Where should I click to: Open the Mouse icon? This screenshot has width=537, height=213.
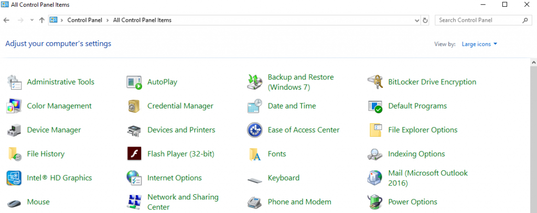[14, 203]
